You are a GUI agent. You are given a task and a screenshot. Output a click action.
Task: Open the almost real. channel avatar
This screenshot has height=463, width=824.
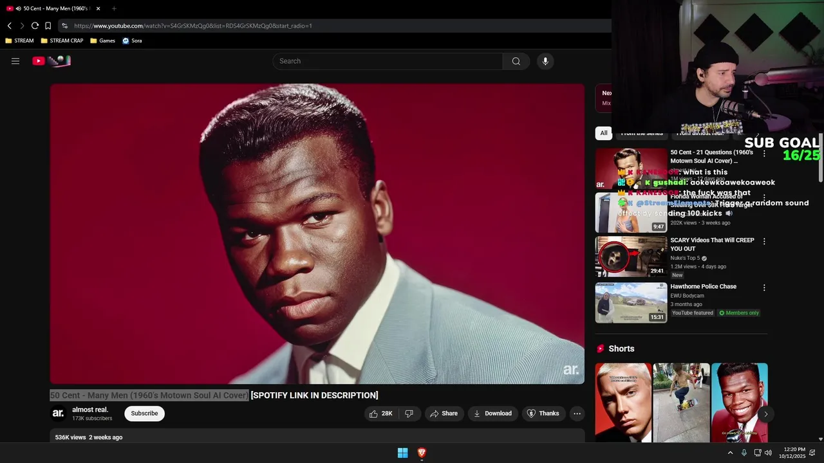coord(58,413)
